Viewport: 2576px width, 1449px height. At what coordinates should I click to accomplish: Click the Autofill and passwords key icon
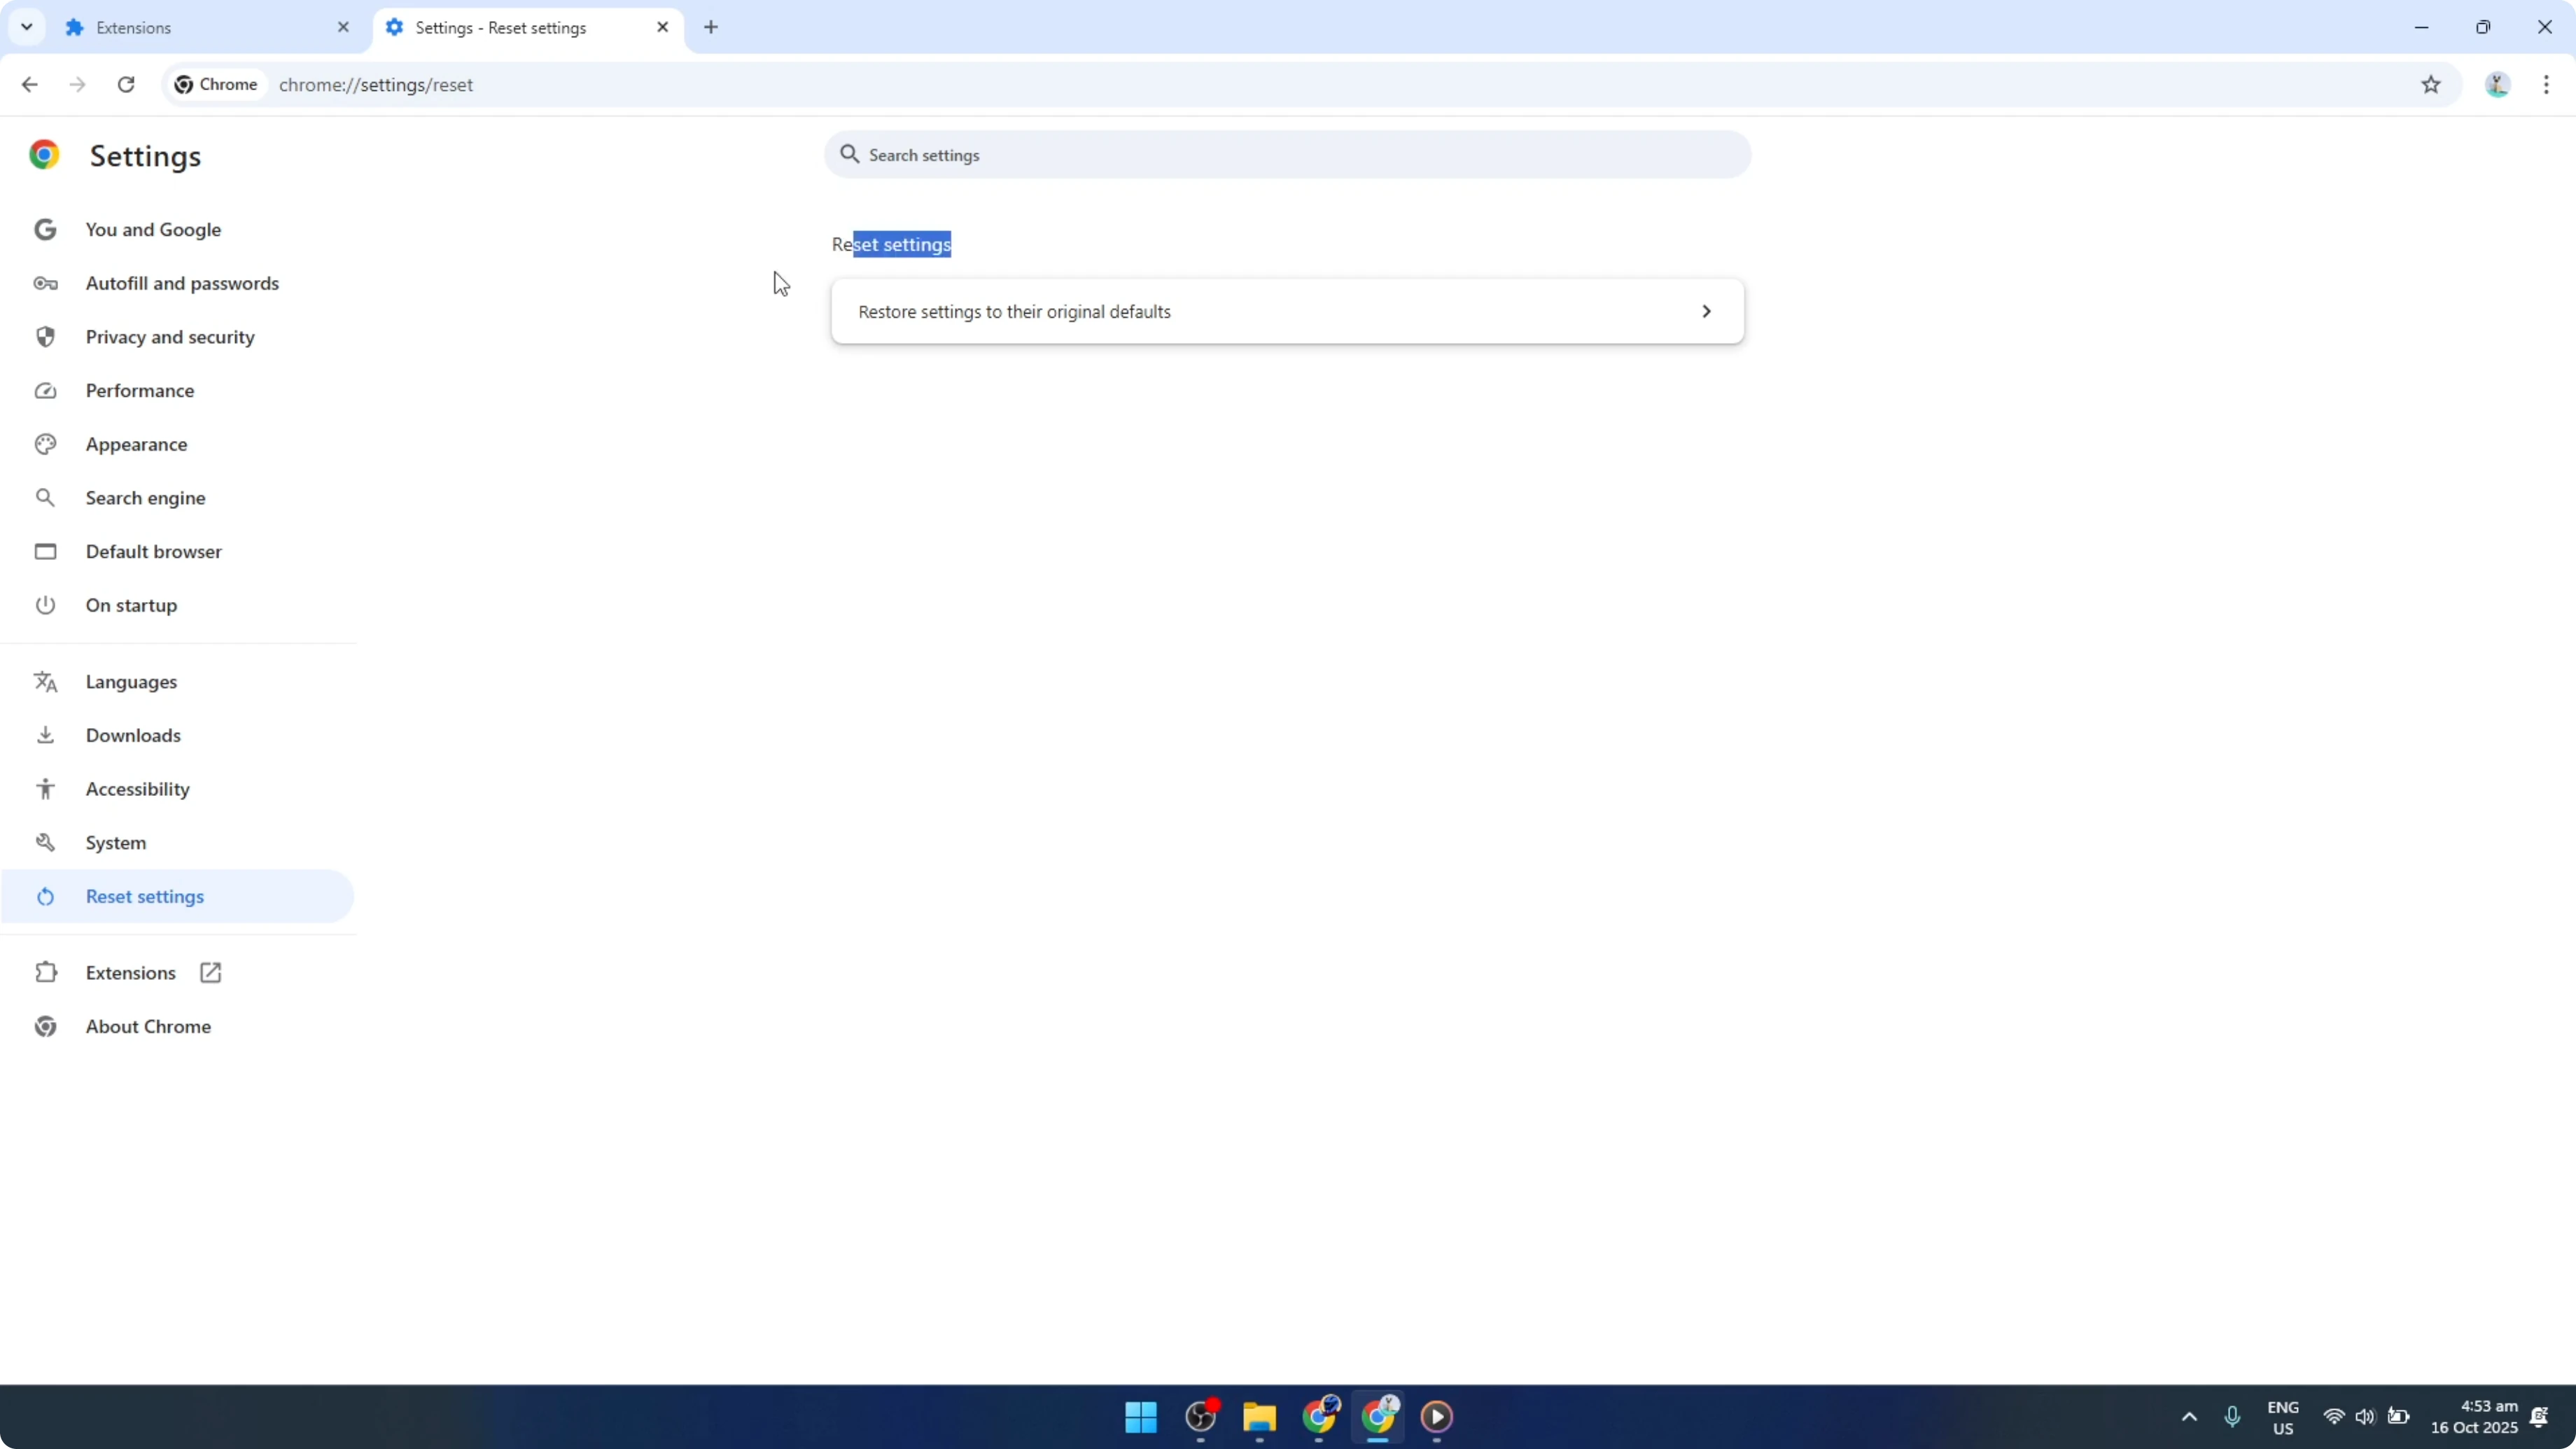coord(45,283)
